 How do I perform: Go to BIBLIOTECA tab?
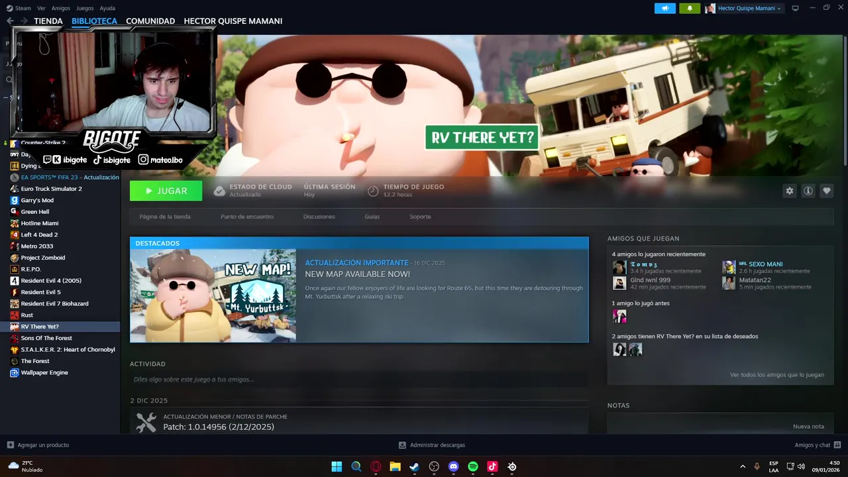[x=94, y=21]
